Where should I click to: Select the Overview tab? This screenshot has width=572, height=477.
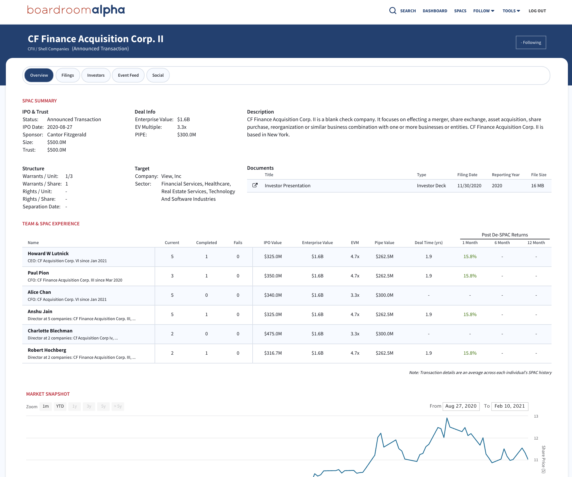pyautogui.click(x=39, y=75)
